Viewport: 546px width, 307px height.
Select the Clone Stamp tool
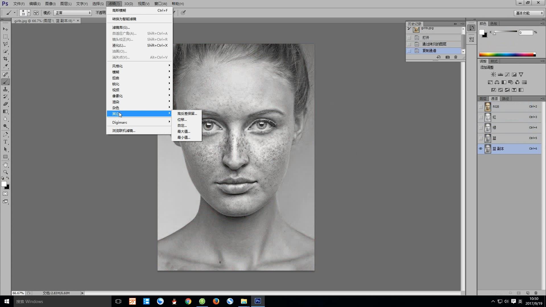click(5, 89)
